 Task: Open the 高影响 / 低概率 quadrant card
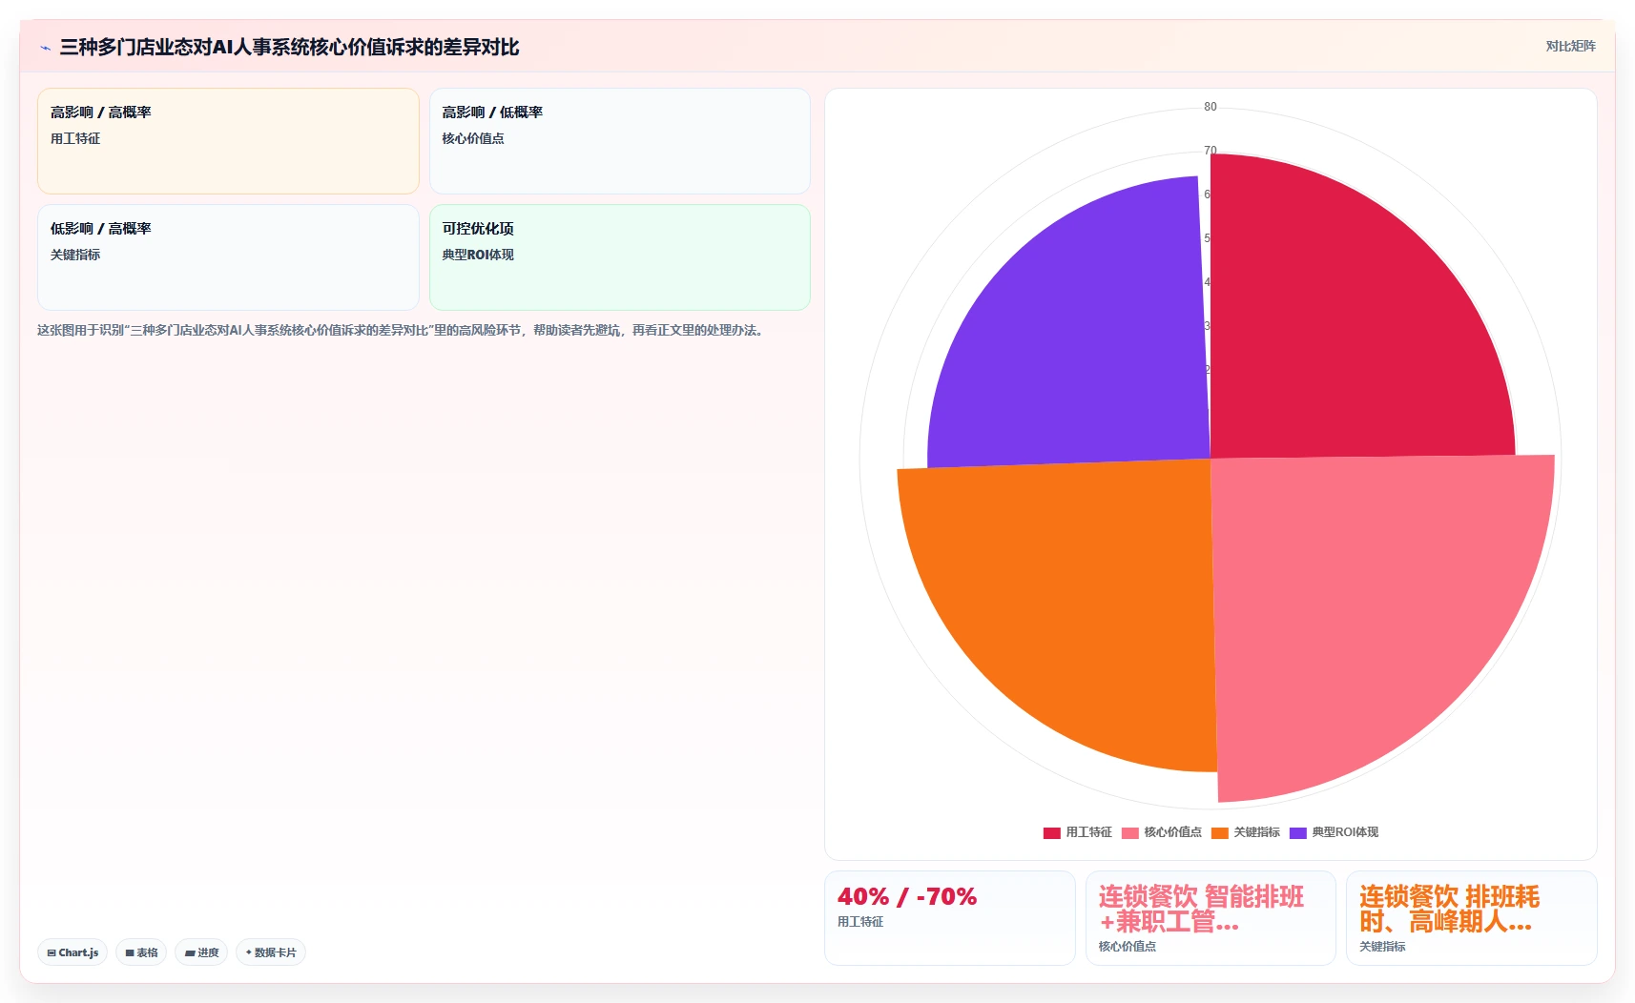coord(620,141)
